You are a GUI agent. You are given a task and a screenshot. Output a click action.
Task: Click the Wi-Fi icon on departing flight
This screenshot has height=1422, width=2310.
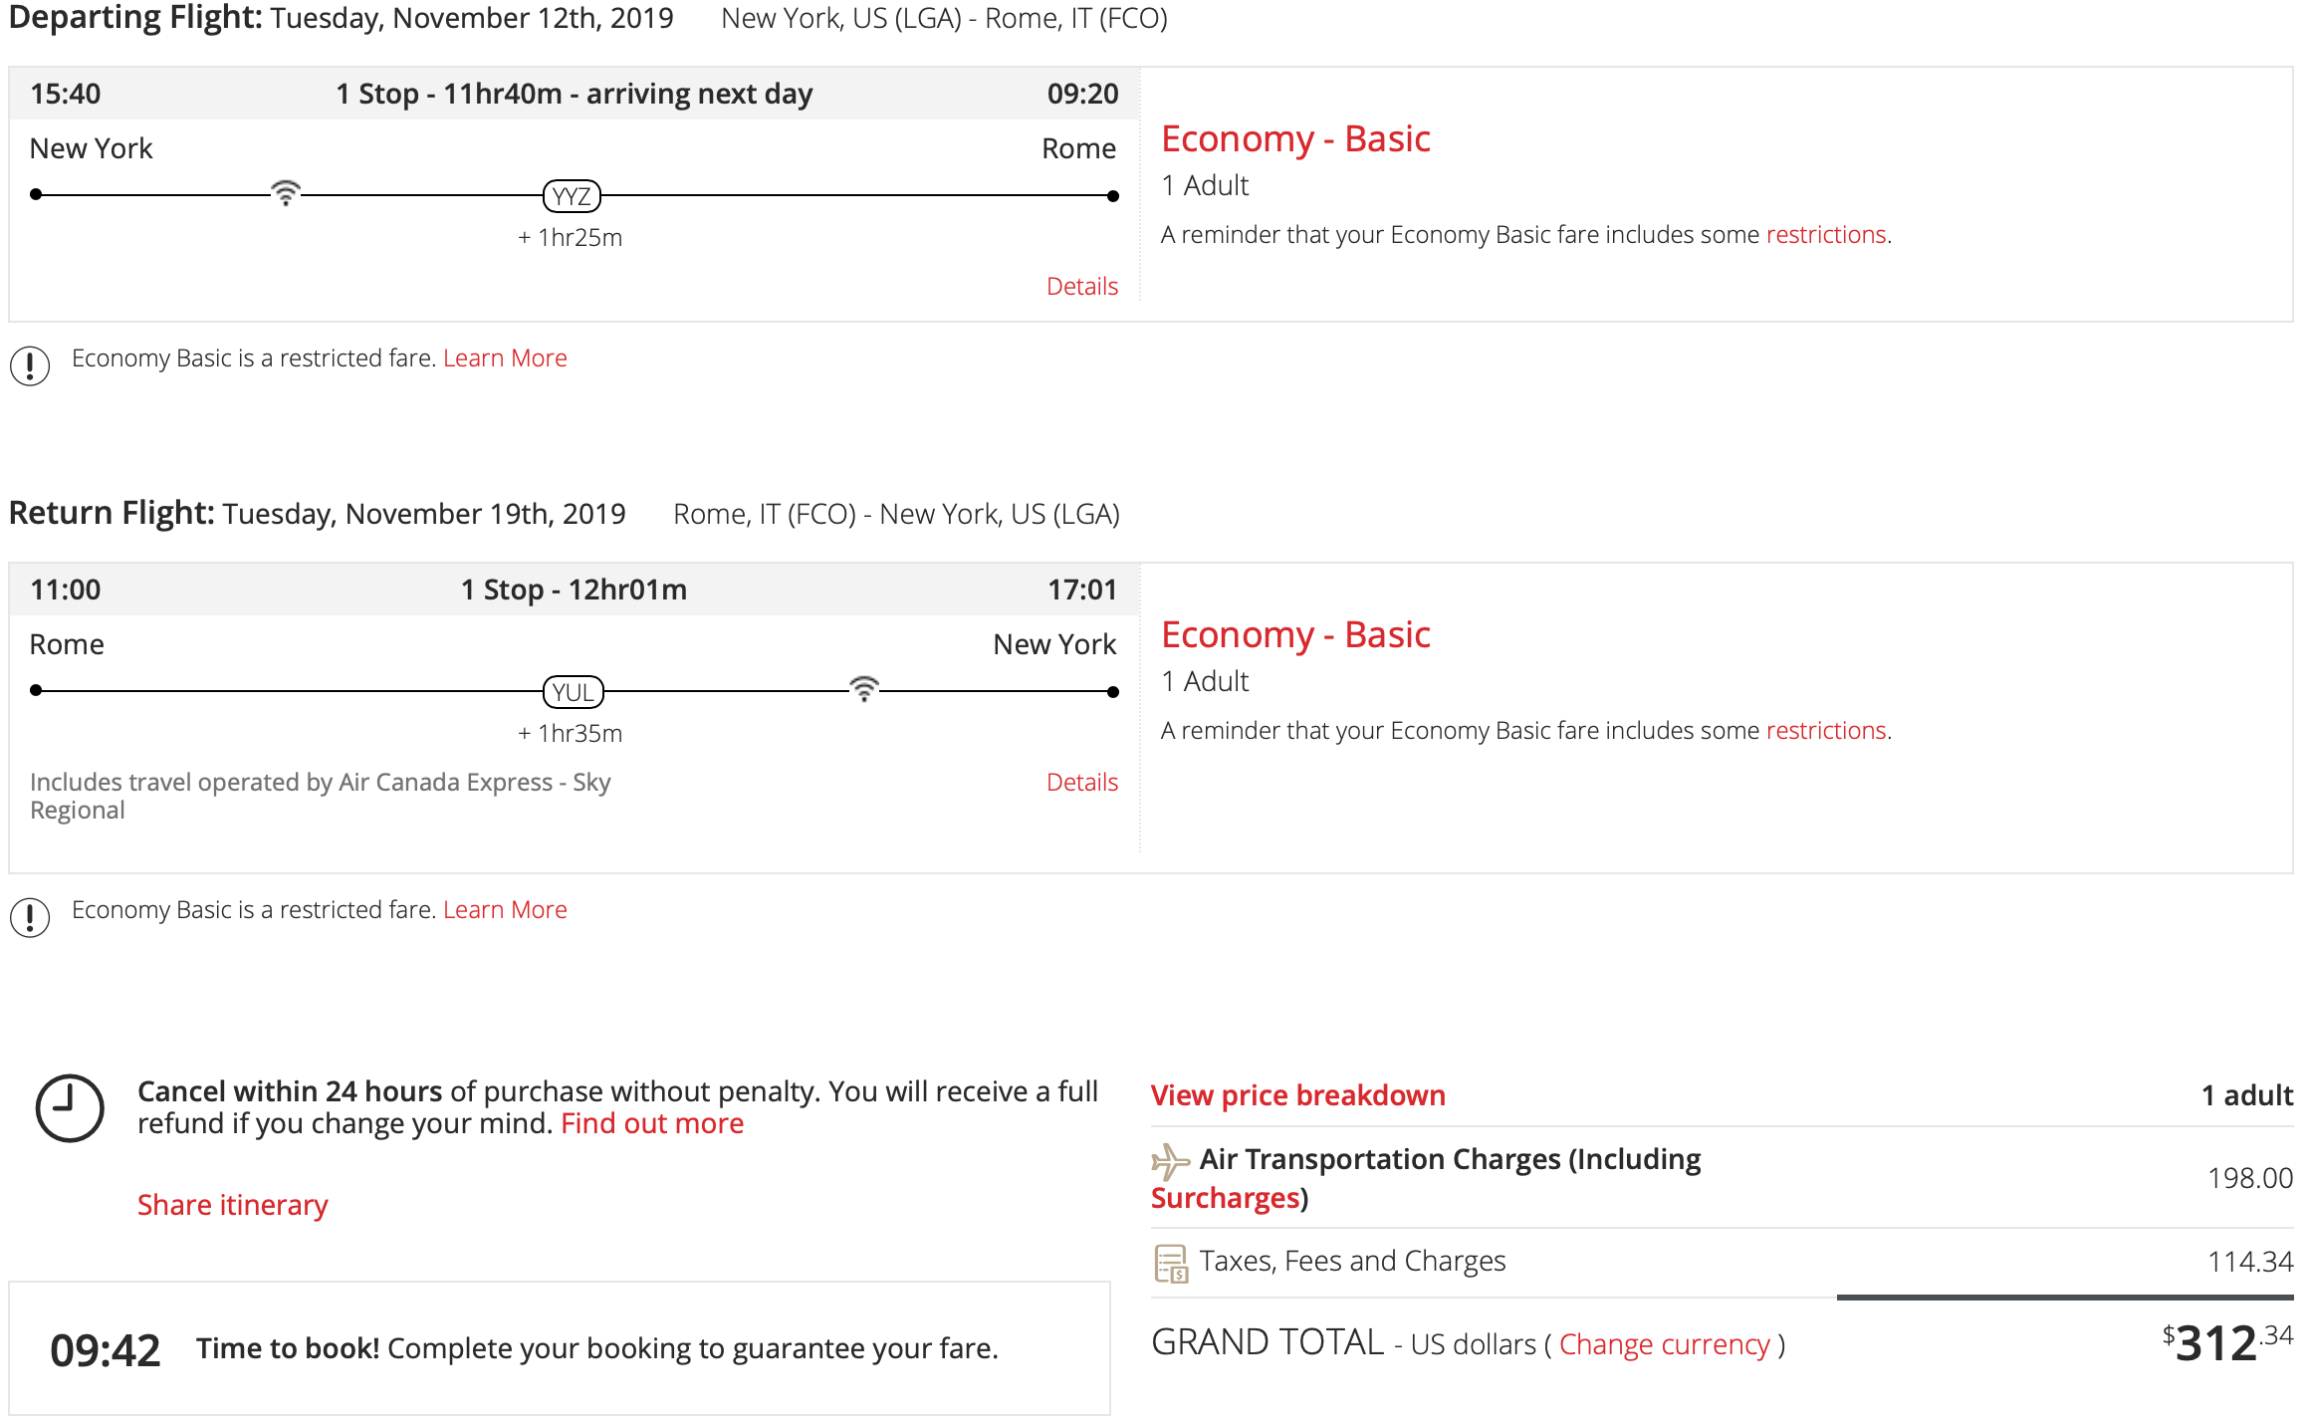point(286,193)
